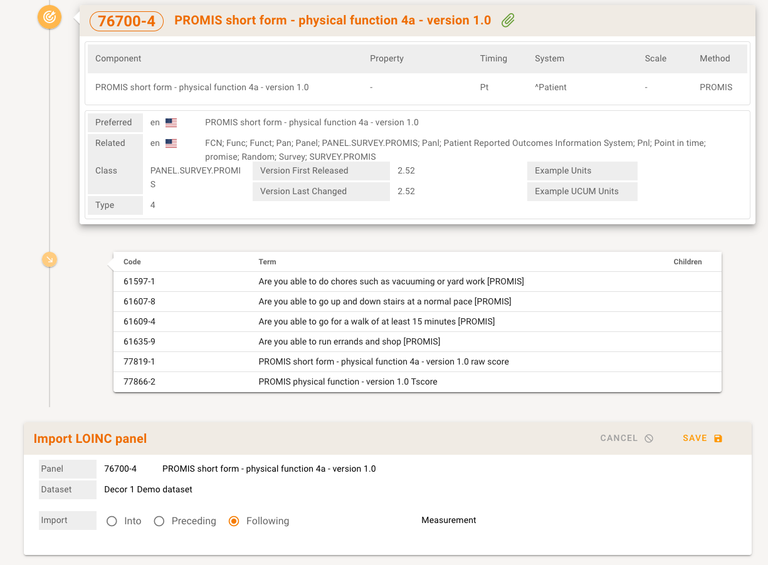Click the US flag beside Preferred language
Viewport: 768px width, 565px height.
click(171, 123)
